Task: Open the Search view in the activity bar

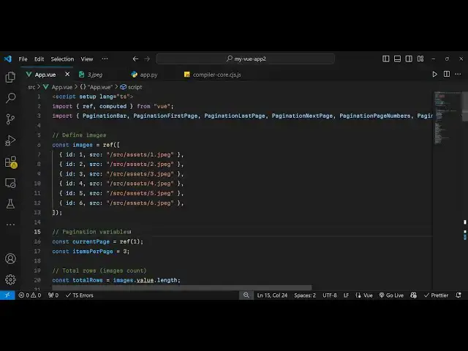Action: (x=10, y=98)
